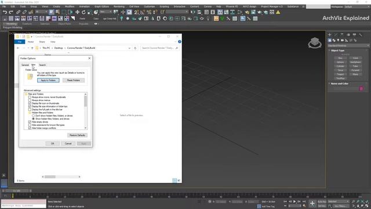Open the Corona menu

(x=208, y=6)
